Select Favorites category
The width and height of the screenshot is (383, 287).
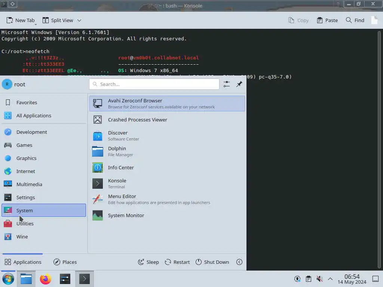(44, 102)
